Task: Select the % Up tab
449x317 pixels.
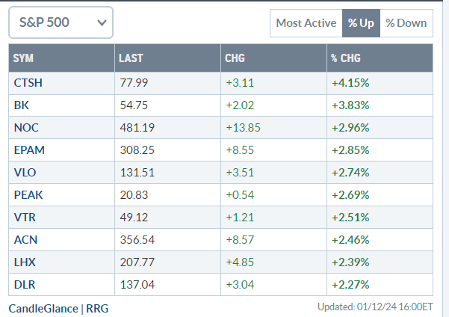Action: click(x=361, y=22)
